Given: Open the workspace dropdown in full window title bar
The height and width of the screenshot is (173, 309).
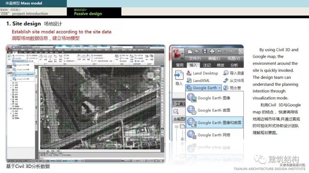Looking at the screenshot, I should pos(44,47).
